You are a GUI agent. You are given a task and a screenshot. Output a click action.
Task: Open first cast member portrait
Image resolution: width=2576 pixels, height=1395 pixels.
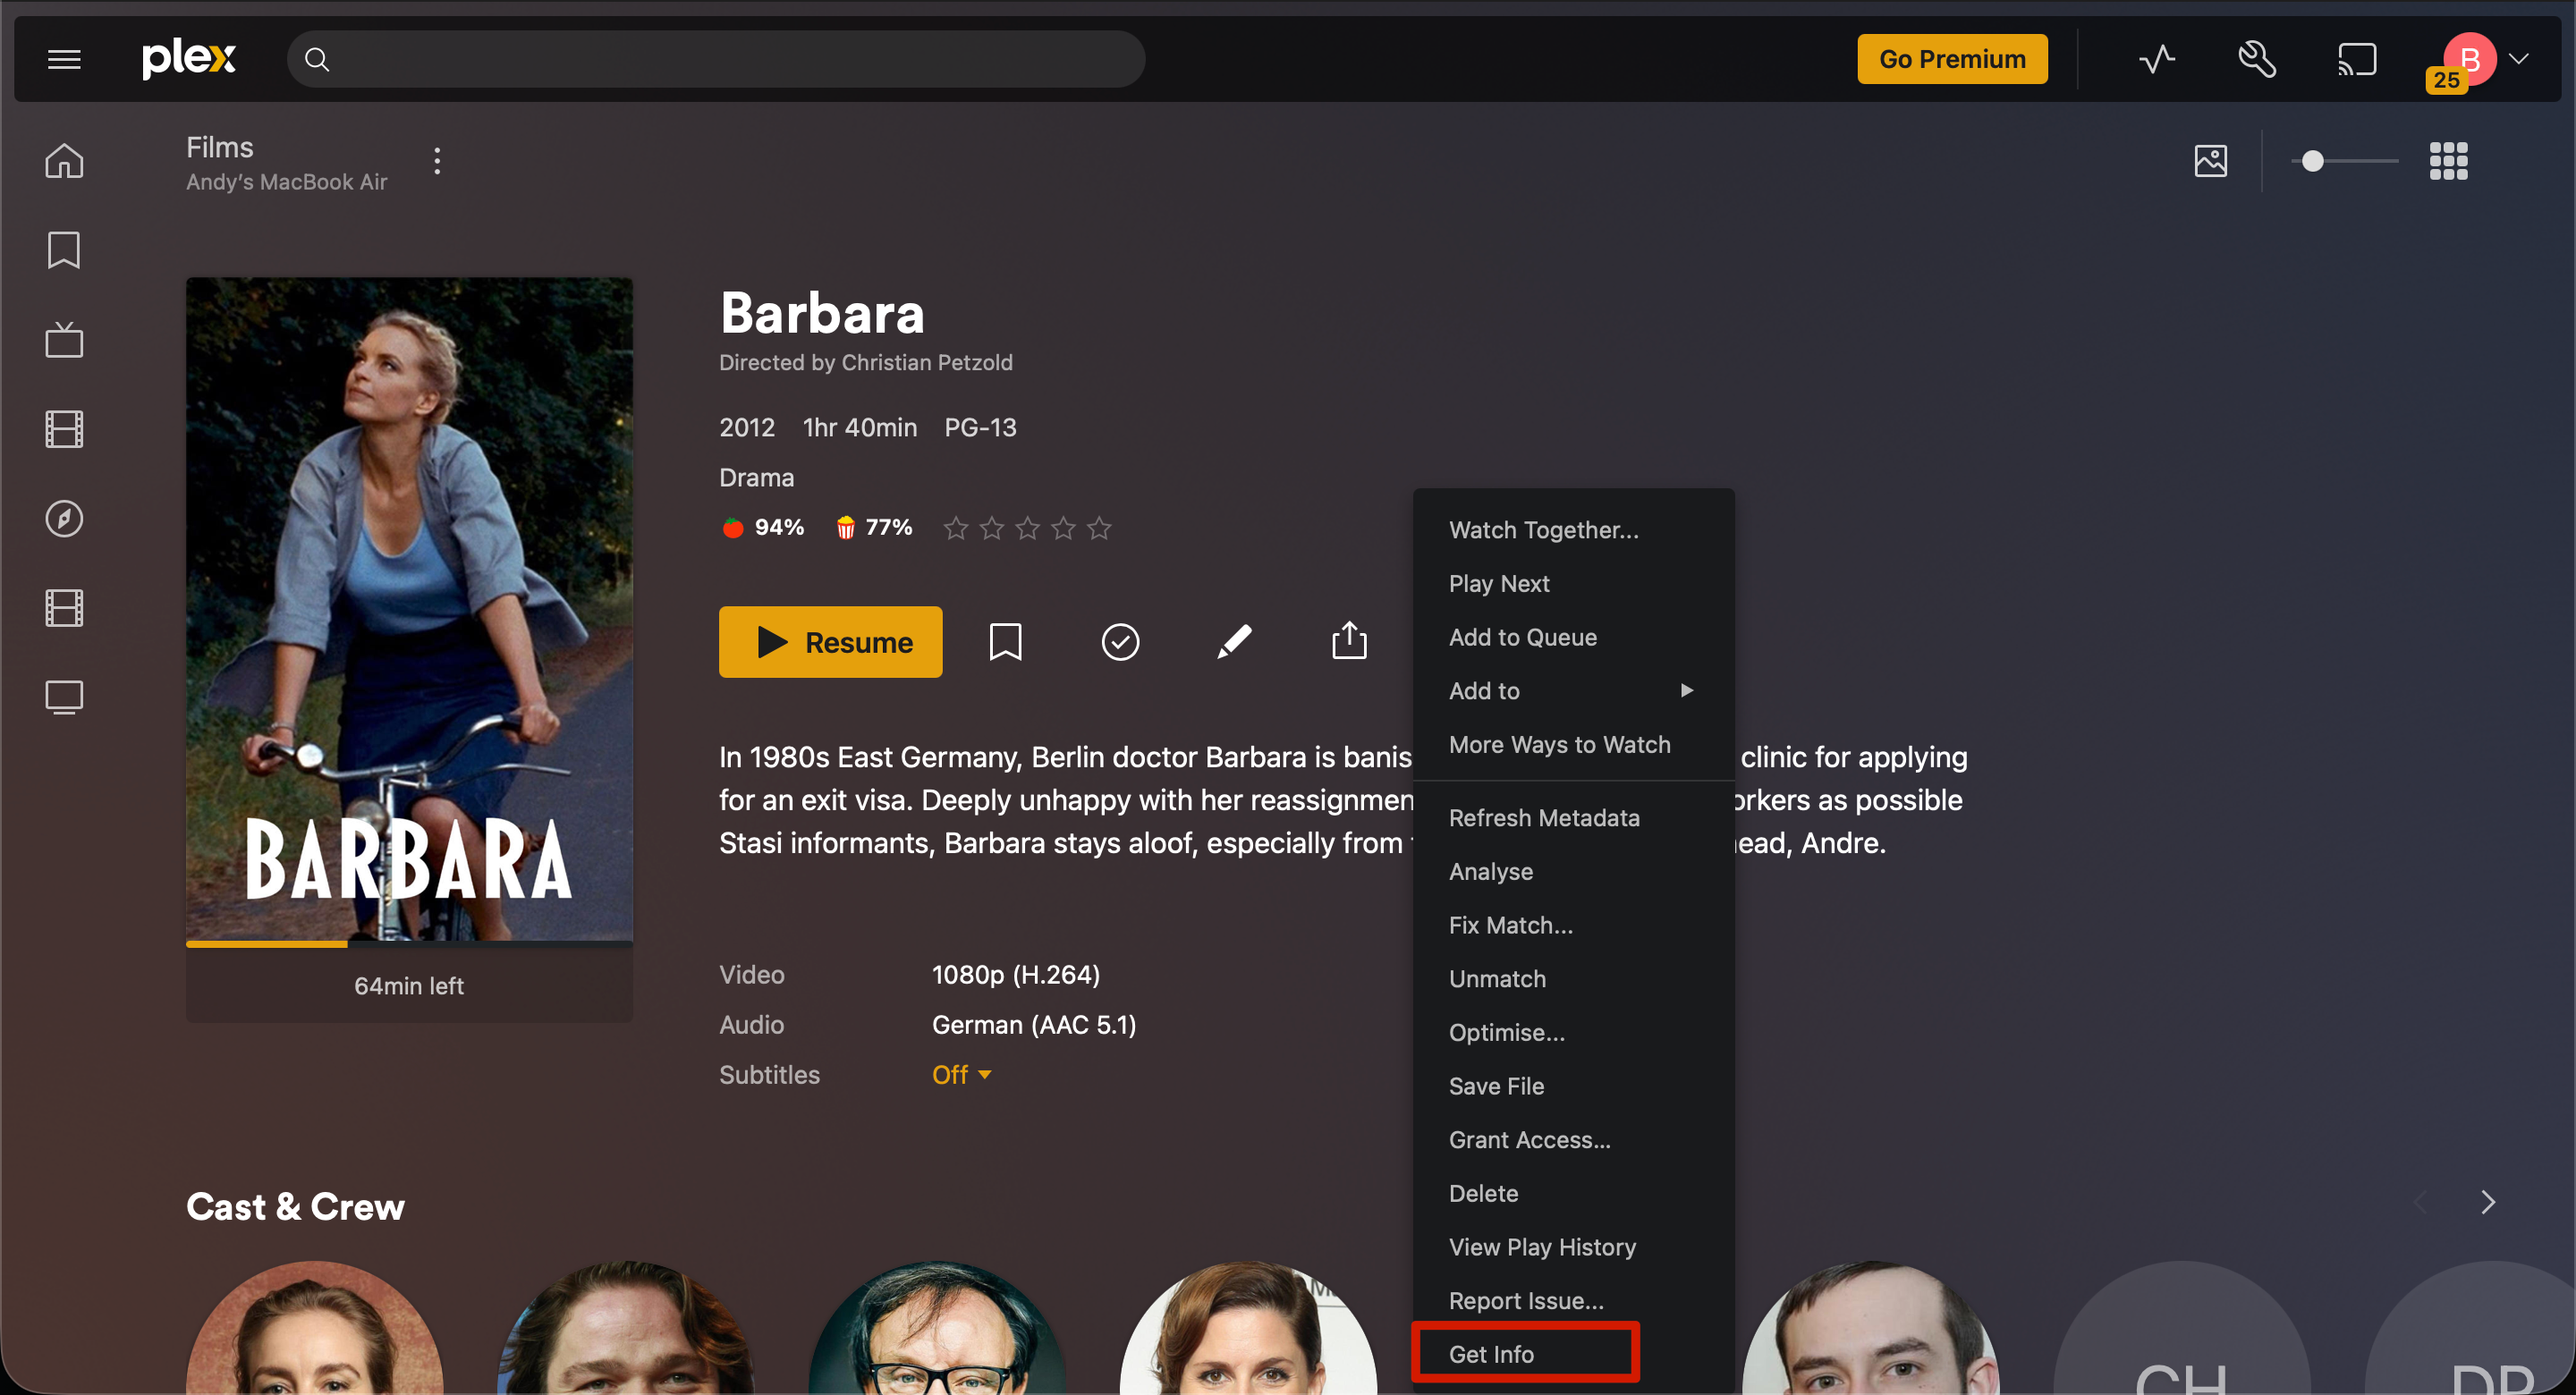pos(315,1328)
